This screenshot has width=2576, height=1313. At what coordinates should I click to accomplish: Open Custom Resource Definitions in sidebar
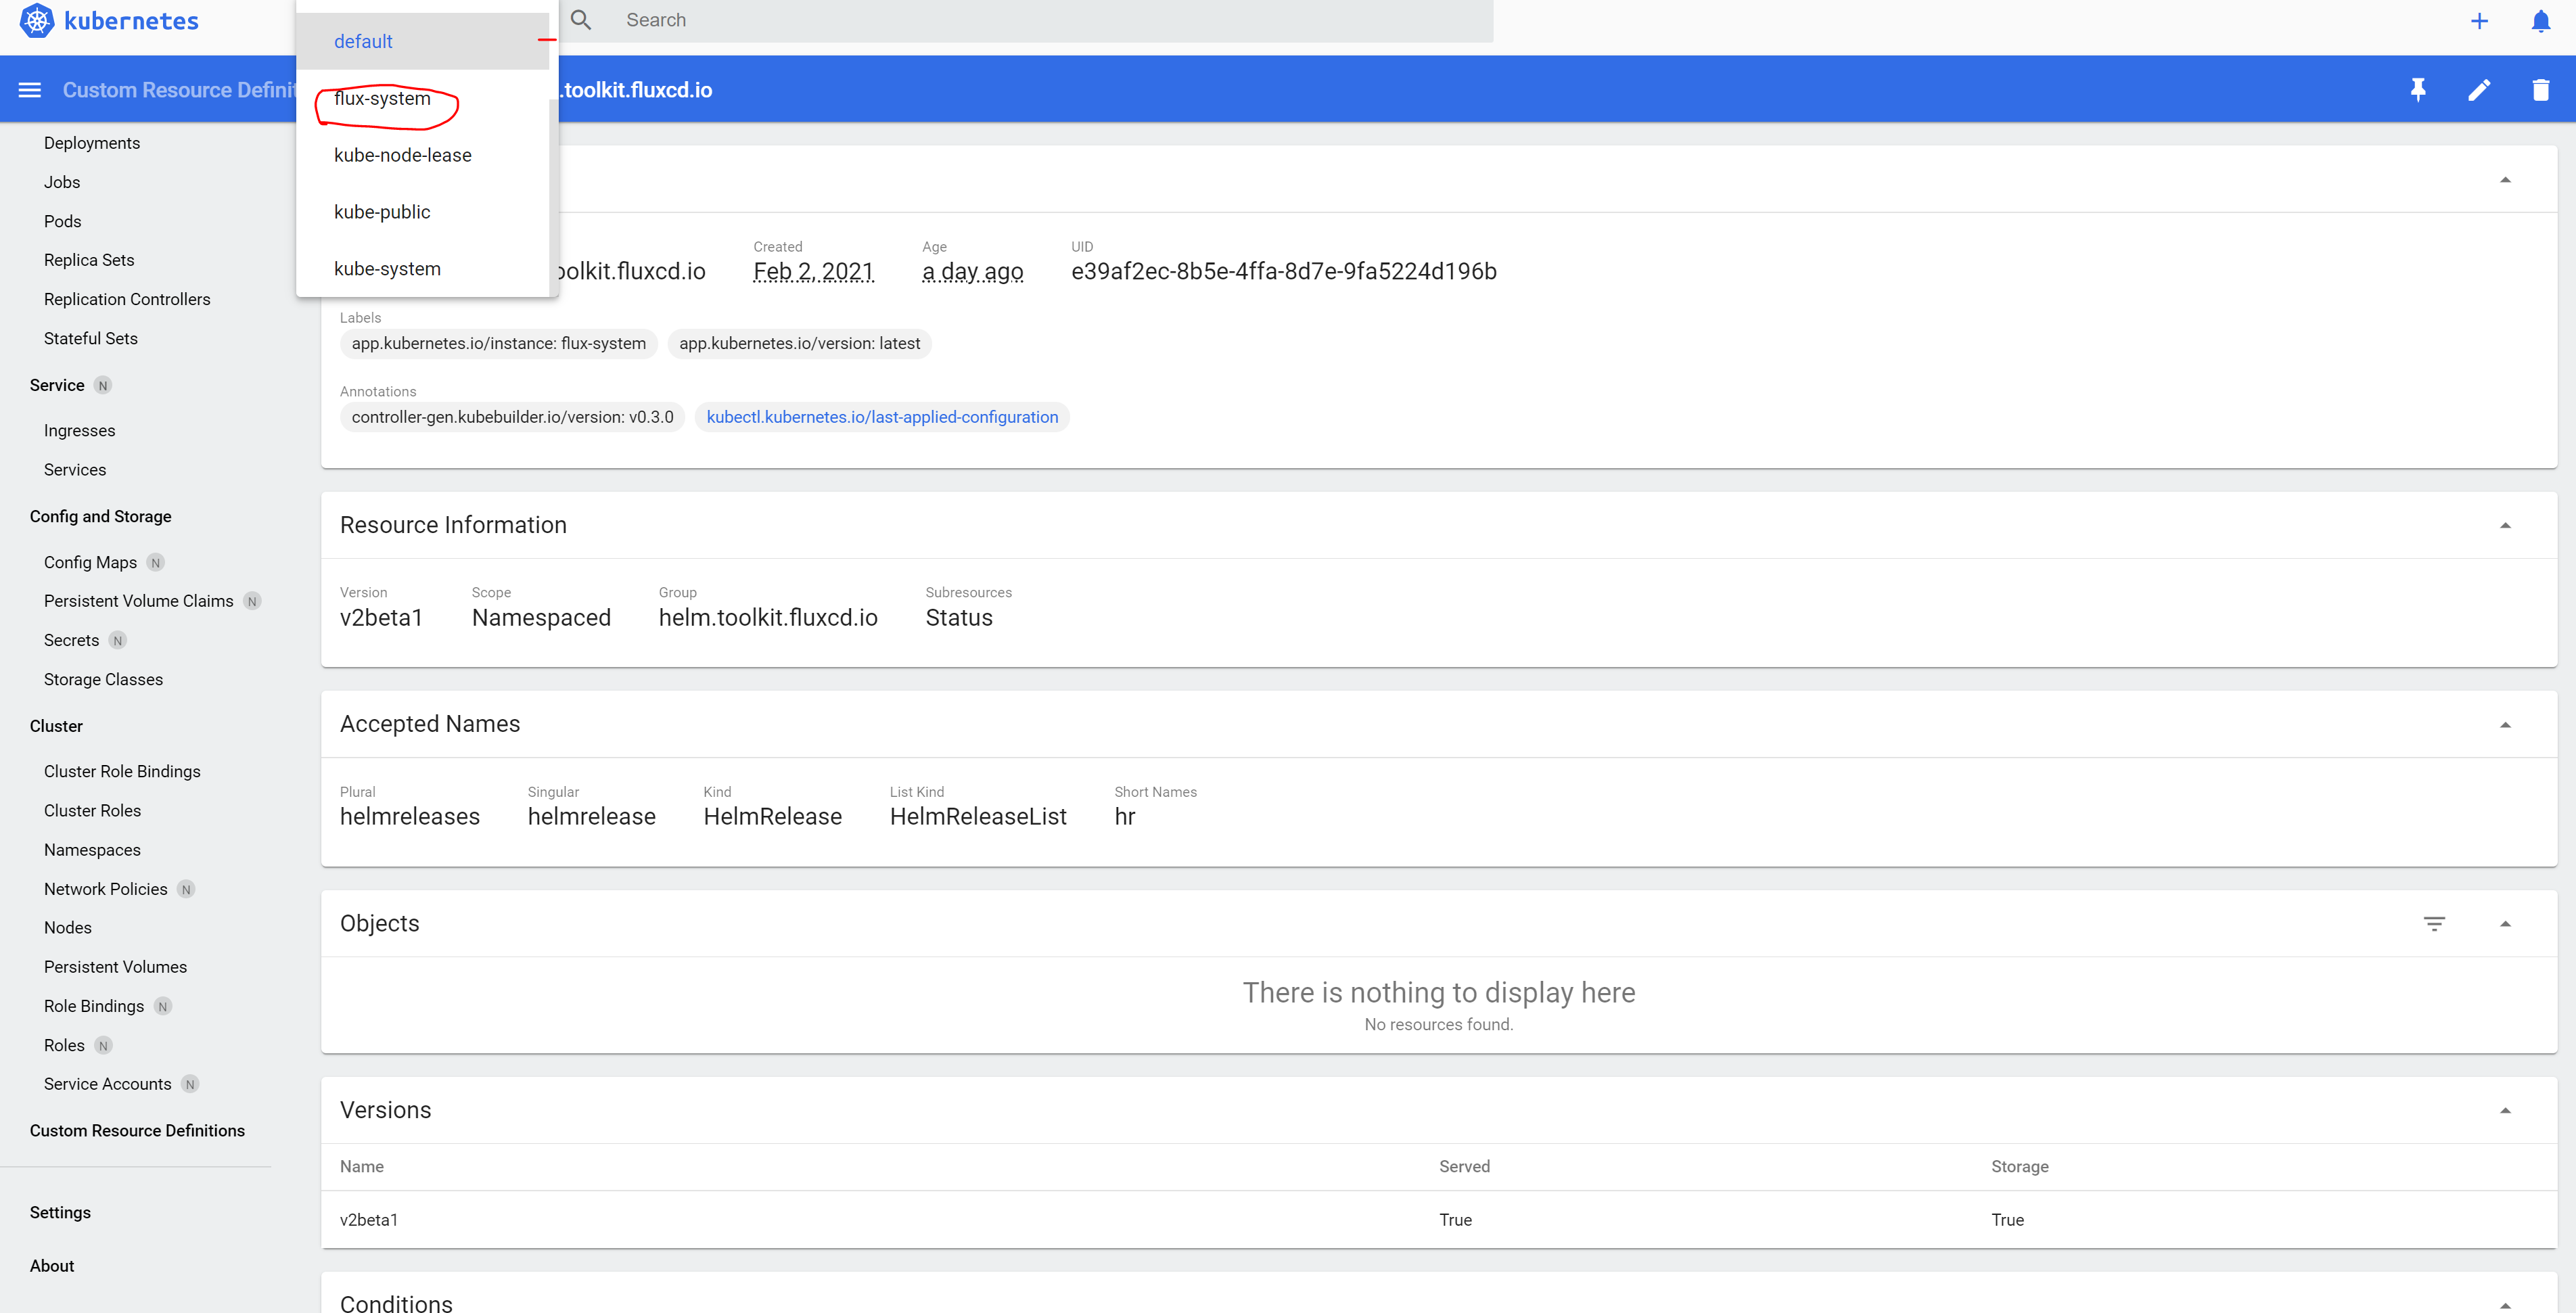coord(137,1131)
